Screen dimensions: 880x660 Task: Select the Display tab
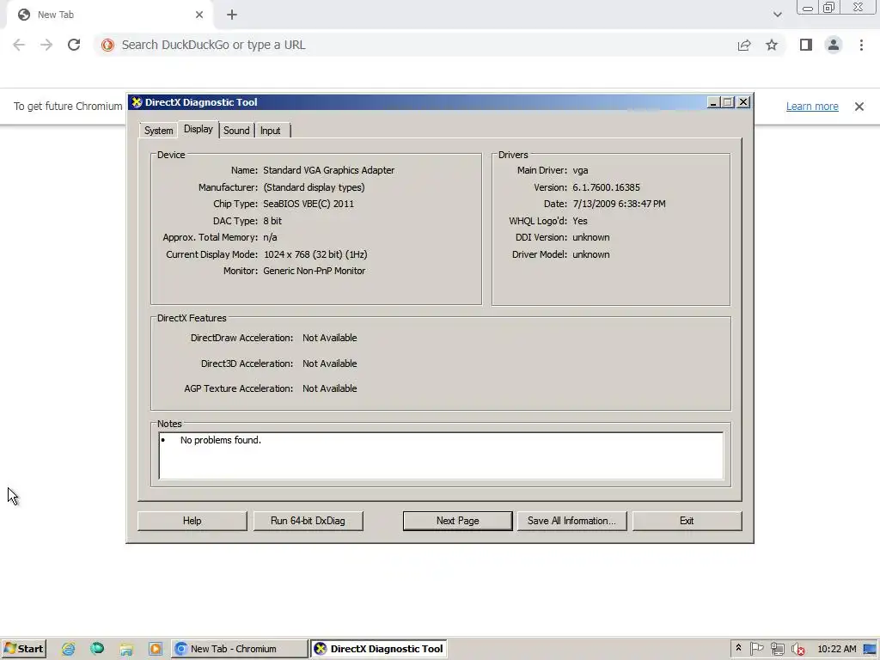click(199, 129)
